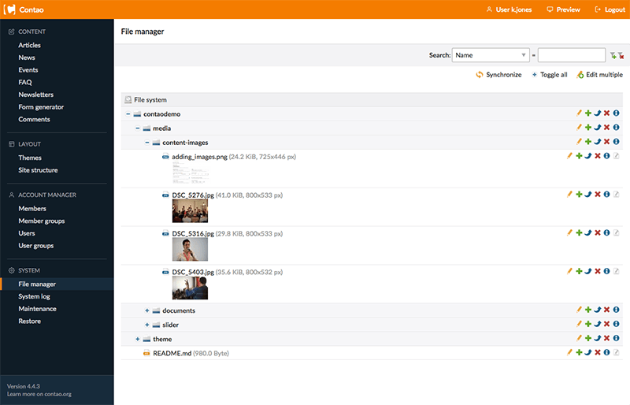Viewport: 630px width, 405px height.
Task: Reset the search filter icon
Action: pos(621,55)
